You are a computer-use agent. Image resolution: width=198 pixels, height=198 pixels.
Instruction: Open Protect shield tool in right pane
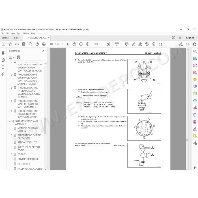pyautogui.click(x=195, y=115)
